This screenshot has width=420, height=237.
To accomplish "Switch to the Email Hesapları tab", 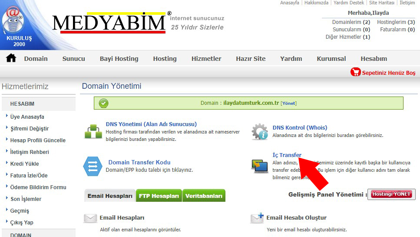I will tap(110, 196).
